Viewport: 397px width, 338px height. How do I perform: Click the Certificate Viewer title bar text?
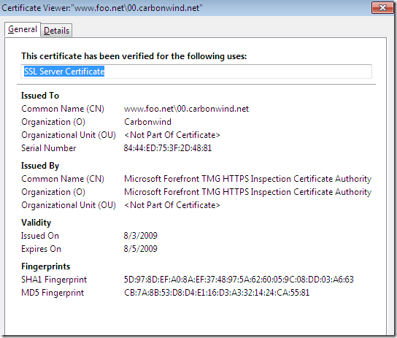click(102, 8)
